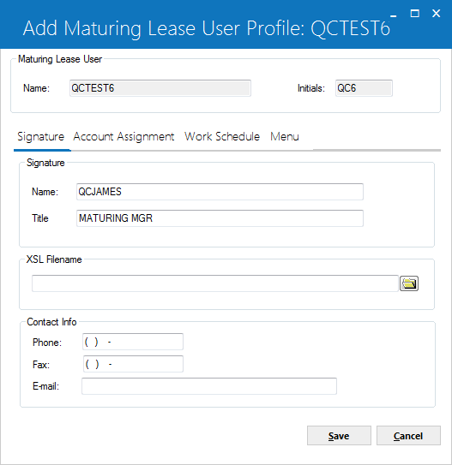Maximize the user profile window
The height and width of the screenshot is (465, 452).
[x=414, y=14]
